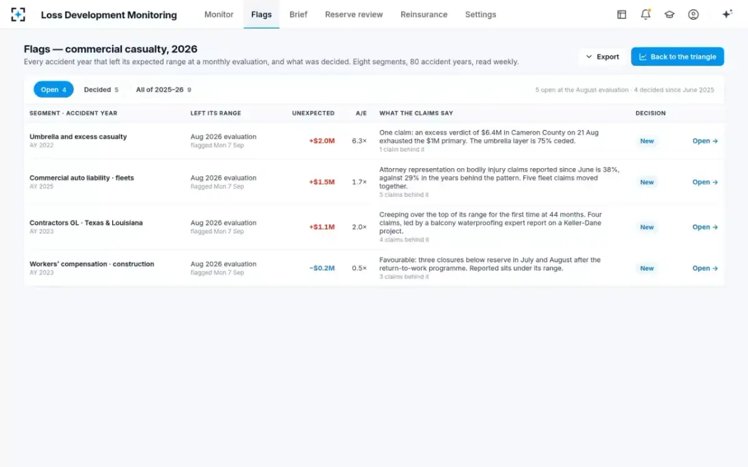This screenshot has height=467, width=748.
Task: Click Contractors GL · Texas & Louisiana name
Action: 86,222
